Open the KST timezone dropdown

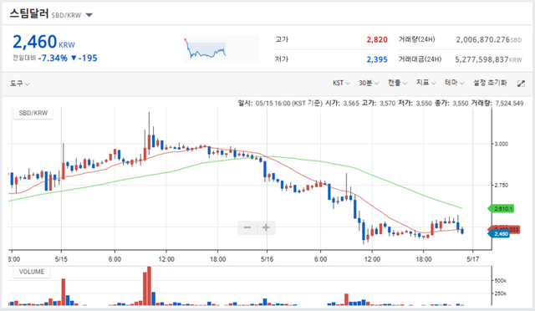click(x=341, y=83)
